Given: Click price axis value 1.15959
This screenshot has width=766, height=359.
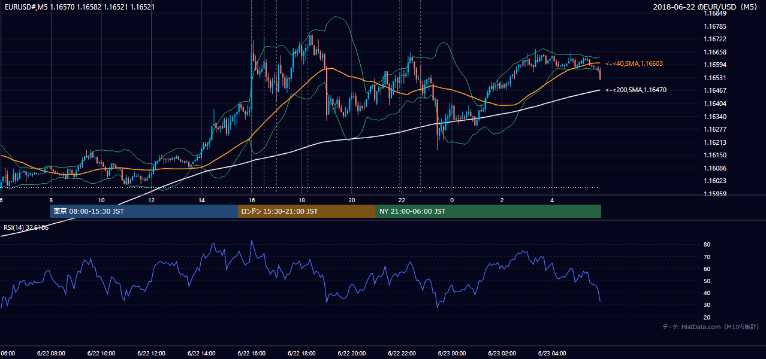Looking at the screenshot, I should [715, 194].
